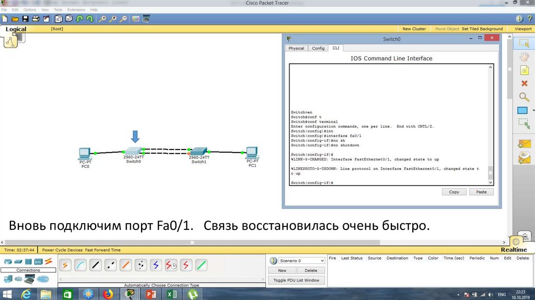The image size is (535, 300).
Task: Click New scenario button
Action: tap(282, 270)
